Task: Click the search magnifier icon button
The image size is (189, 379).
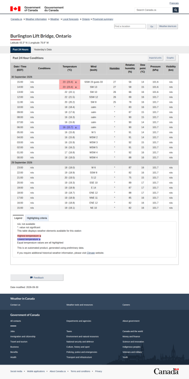Action: [x=176, y=10]
